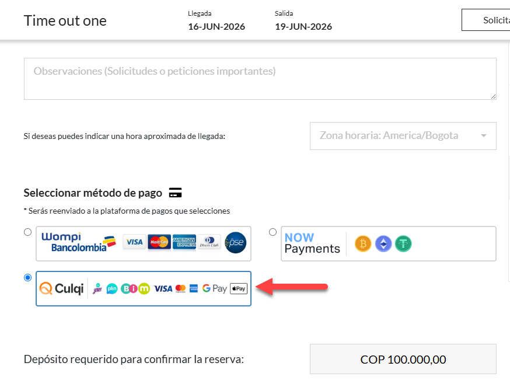Click the Bitcoin coin icon

click(x=363, y=244)
